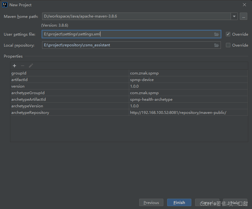252x209 pixels.
Task: Click folder icon in User settings file field
Action: (x=216, y=34)
